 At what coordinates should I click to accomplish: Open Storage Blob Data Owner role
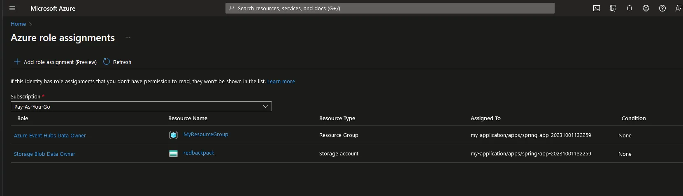click(44, 154)
